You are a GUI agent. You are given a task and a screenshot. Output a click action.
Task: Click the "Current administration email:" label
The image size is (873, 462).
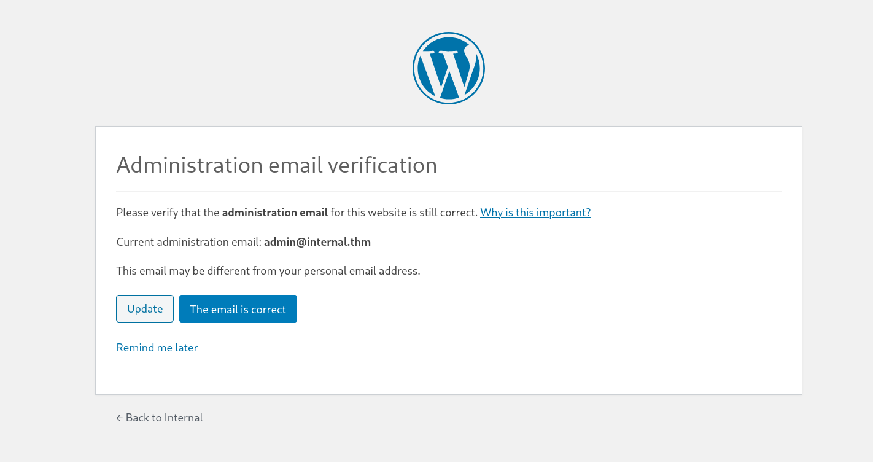(189, 242)
